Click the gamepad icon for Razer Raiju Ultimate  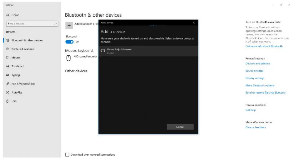pyautogui.click(x=103, y=50)
